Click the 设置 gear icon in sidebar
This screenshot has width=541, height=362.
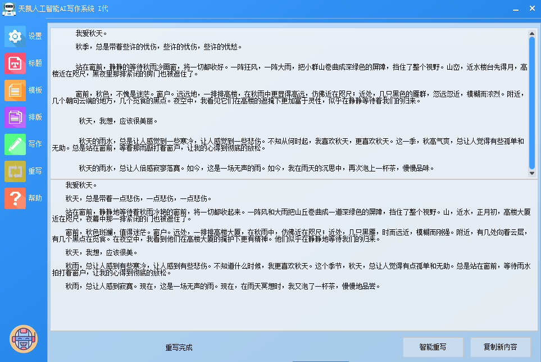point(15,36)
